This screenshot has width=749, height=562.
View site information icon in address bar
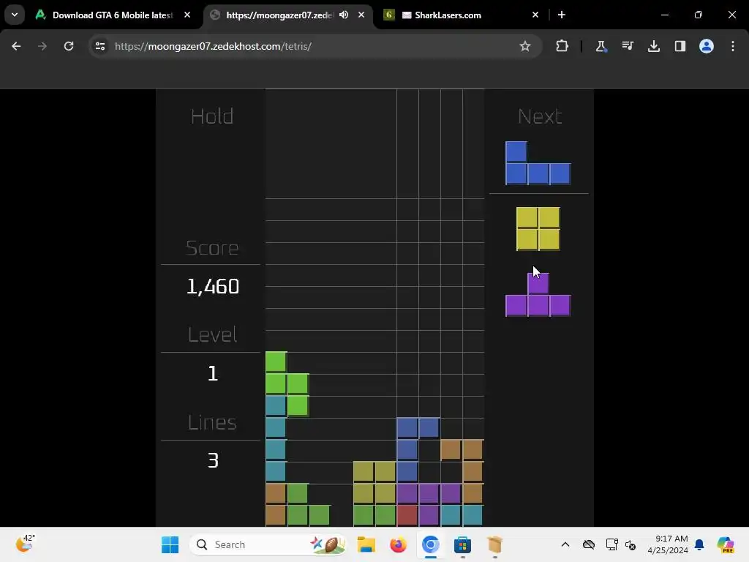pos(99,46)
